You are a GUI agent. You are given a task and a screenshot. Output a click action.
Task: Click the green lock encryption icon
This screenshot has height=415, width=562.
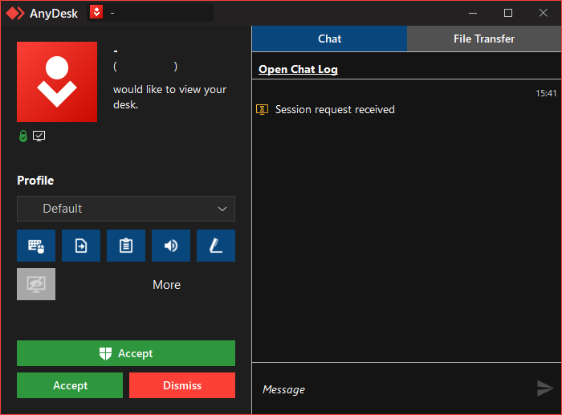23,136
